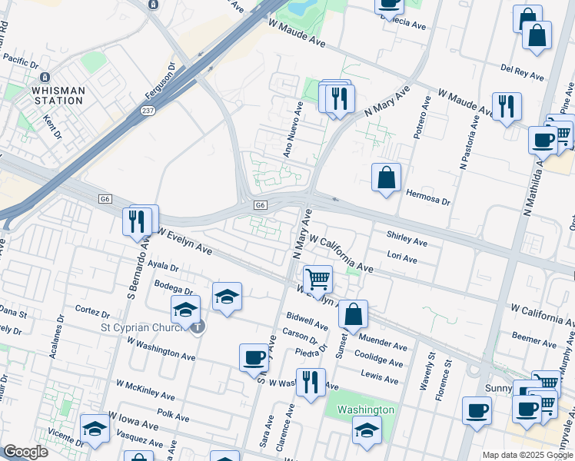Click the Lori Ave street label

coord(402,257)
